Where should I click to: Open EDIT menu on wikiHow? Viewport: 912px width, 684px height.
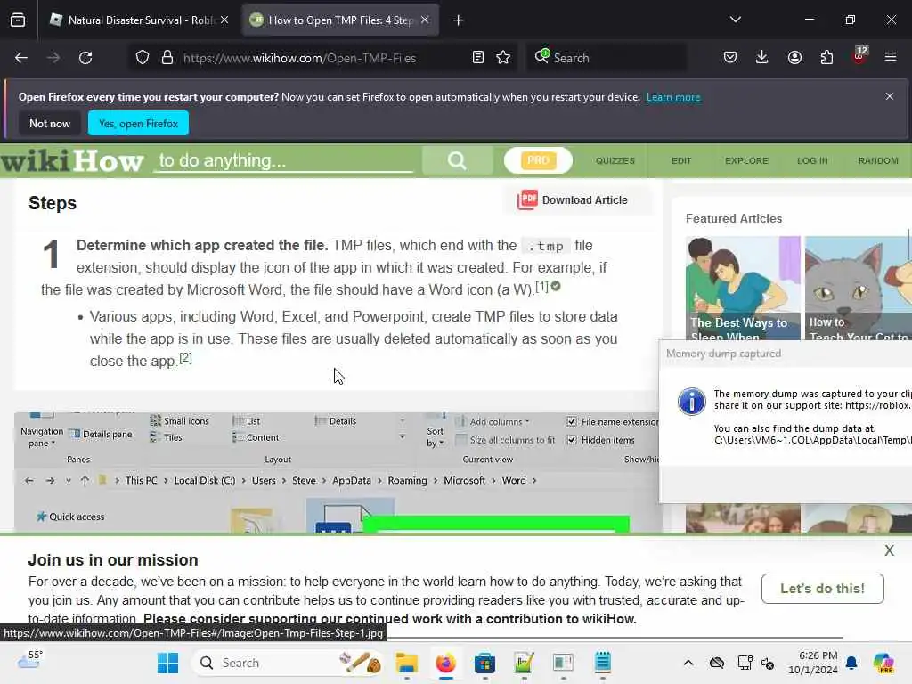coord(681,160)
